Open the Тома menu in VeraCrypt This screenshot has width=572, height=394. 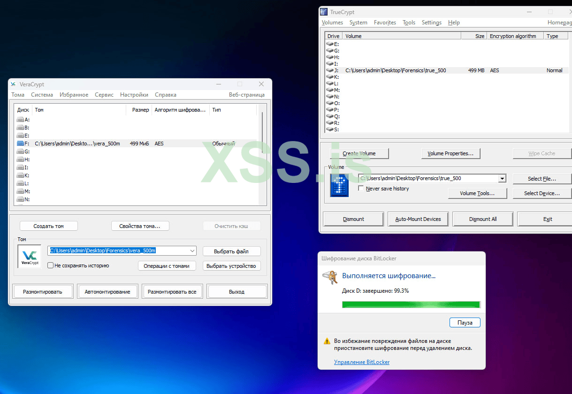(18, 95)
